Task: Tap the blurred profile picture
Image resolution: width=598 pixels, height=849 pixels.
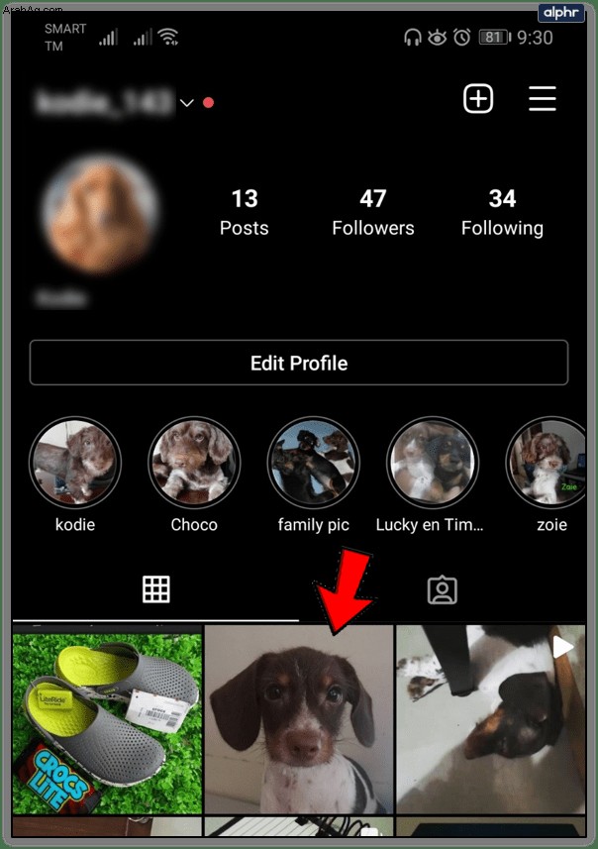Action: tap(100, 213)
